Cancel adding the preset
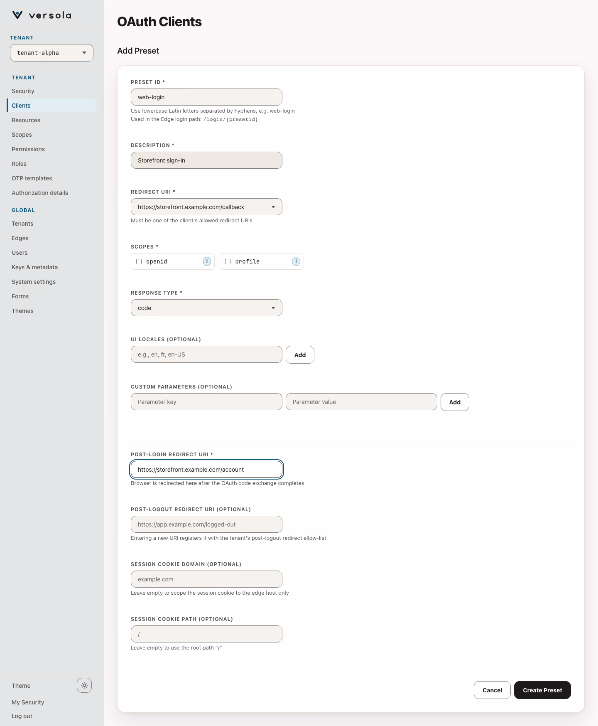 pyautogui.click(x=492, y=690)
